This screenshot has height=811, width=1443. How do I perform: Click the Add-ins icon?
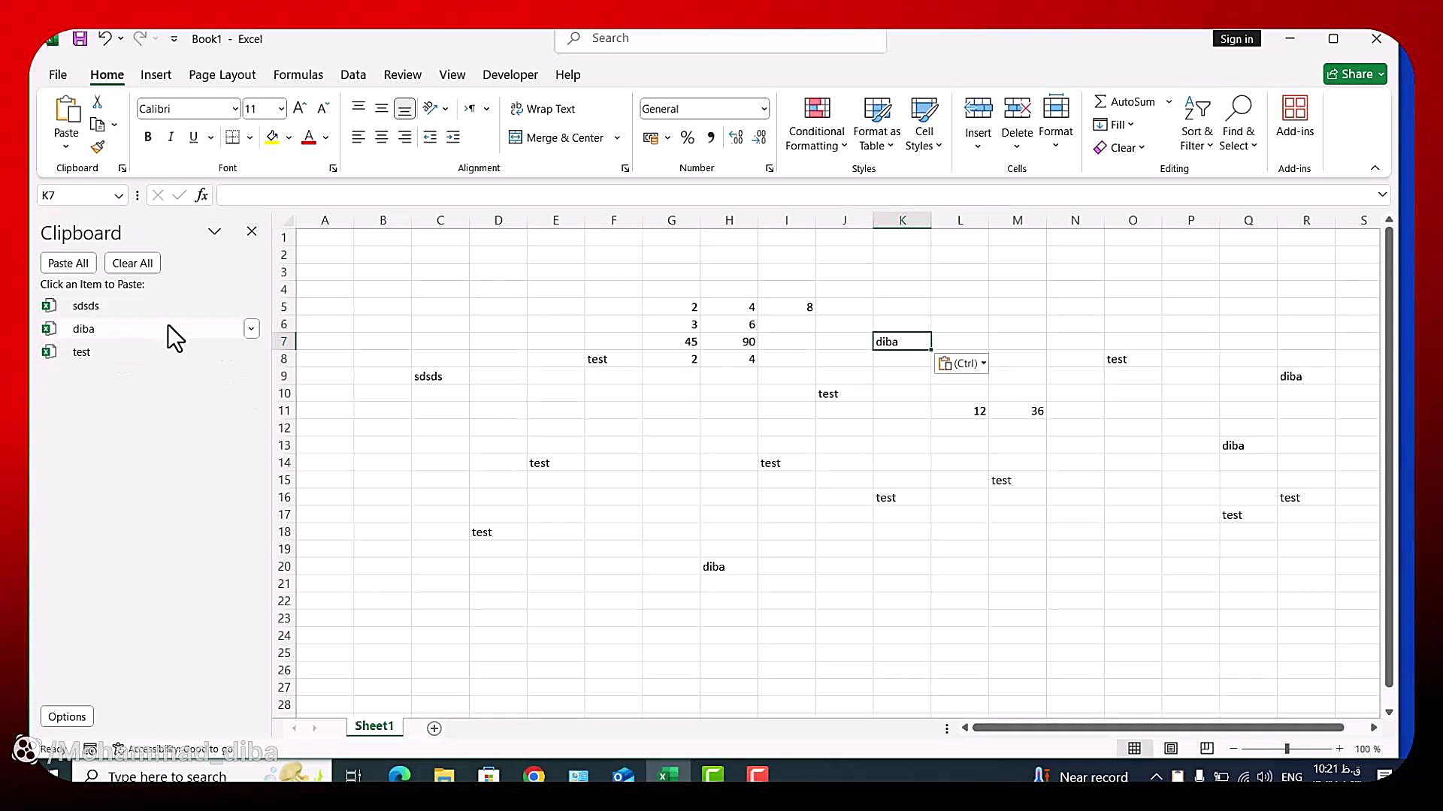(x=1294, y=116)
